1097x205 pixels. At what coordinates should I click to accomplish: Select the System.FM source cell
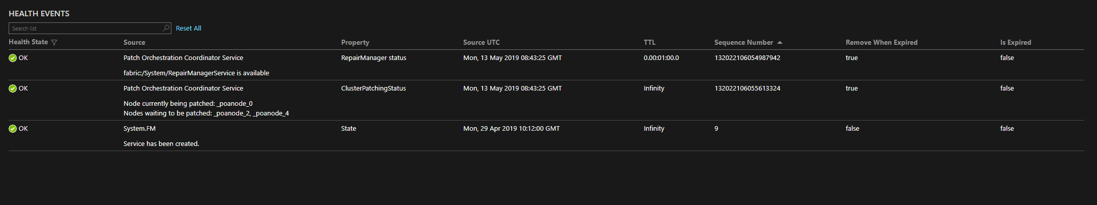[x=139, y=129]
